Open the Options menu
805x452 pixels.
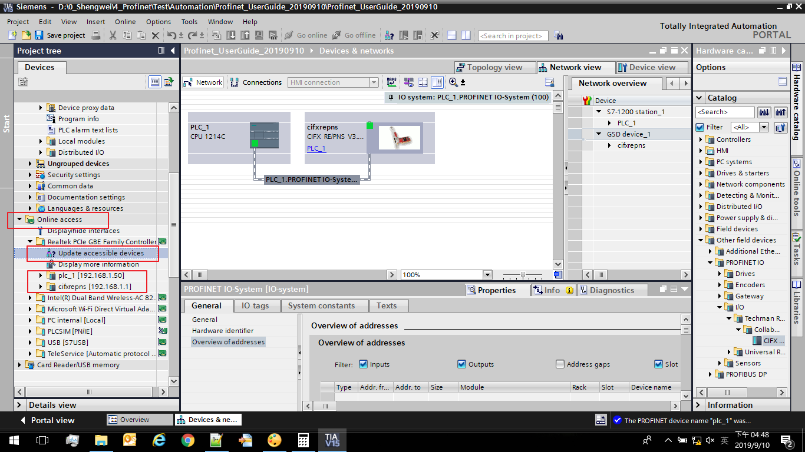[x=159, y=22]
